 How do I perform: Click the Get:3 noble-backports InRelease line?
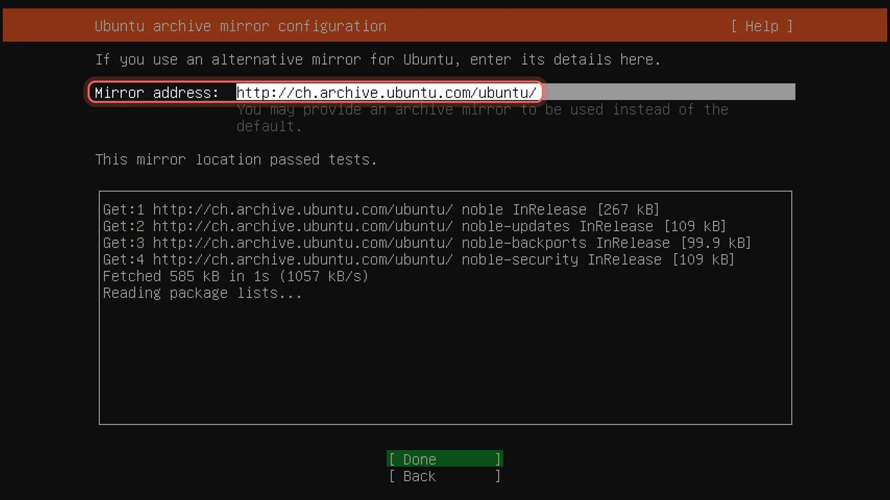point(427,243)
